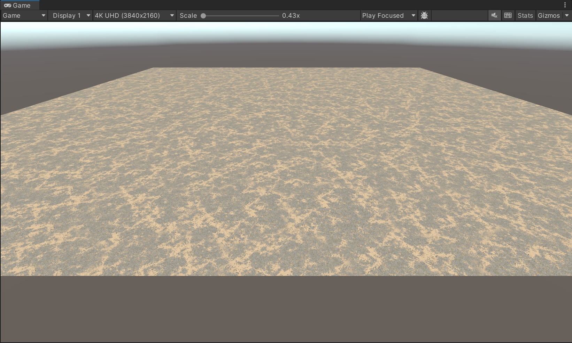Click the Scale label
Screen dimensions: 572x343
coord(188,16)
